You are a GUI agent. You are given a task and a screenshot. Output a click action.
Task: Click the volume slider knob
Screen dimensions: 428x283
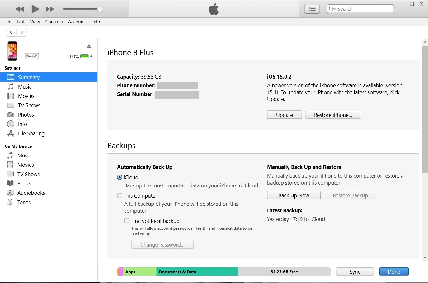coord(100,9)
